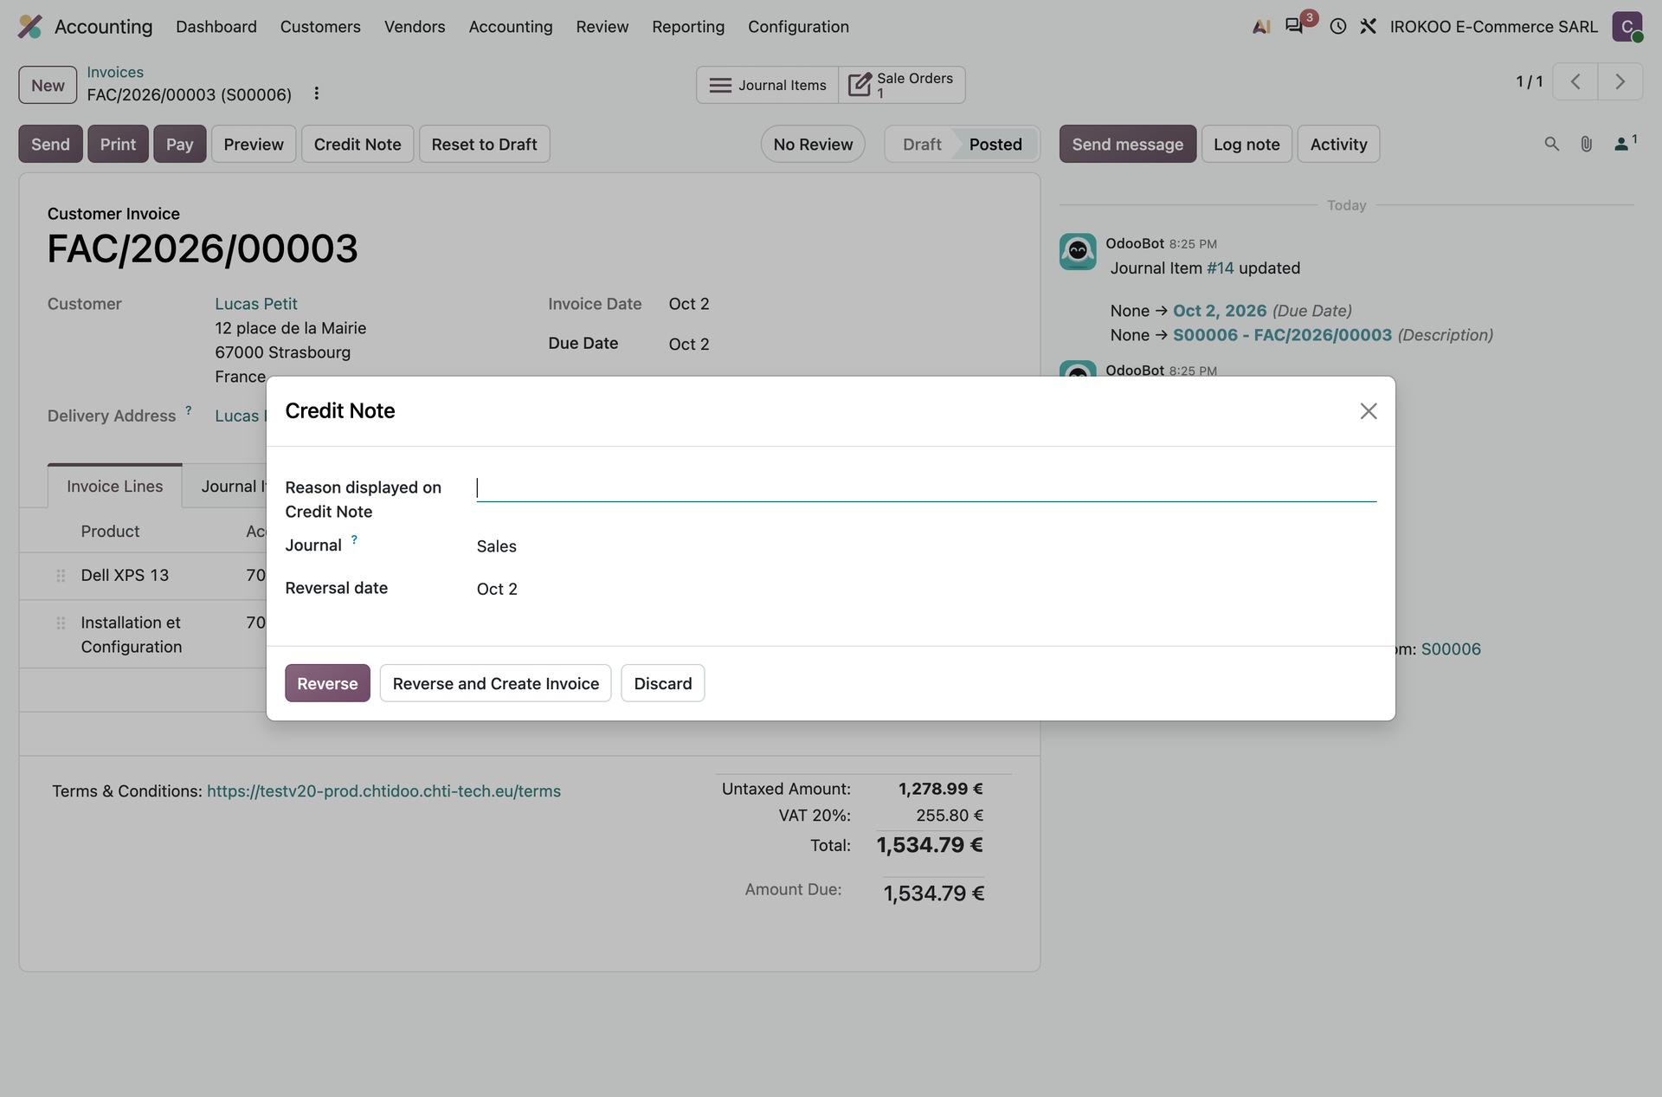Viewport: 1662px width, 1097px height.
Task: Select the Sales journal field
Action: [x=925, y=546]
